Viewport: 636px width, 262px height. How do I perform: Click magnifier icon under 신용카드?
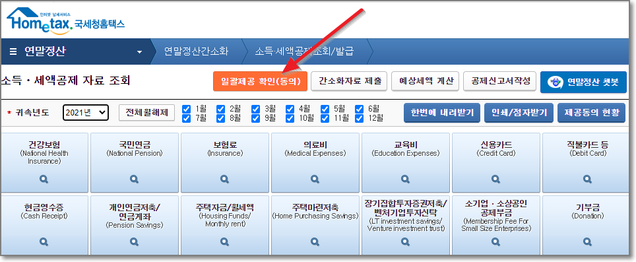[x=495, y=179]
